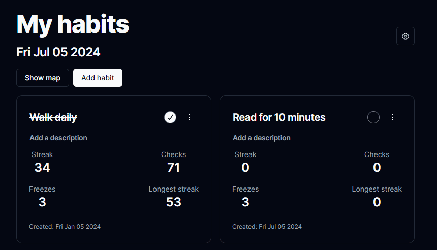Open the Walk daily three-dot menu

pos(190,117)
